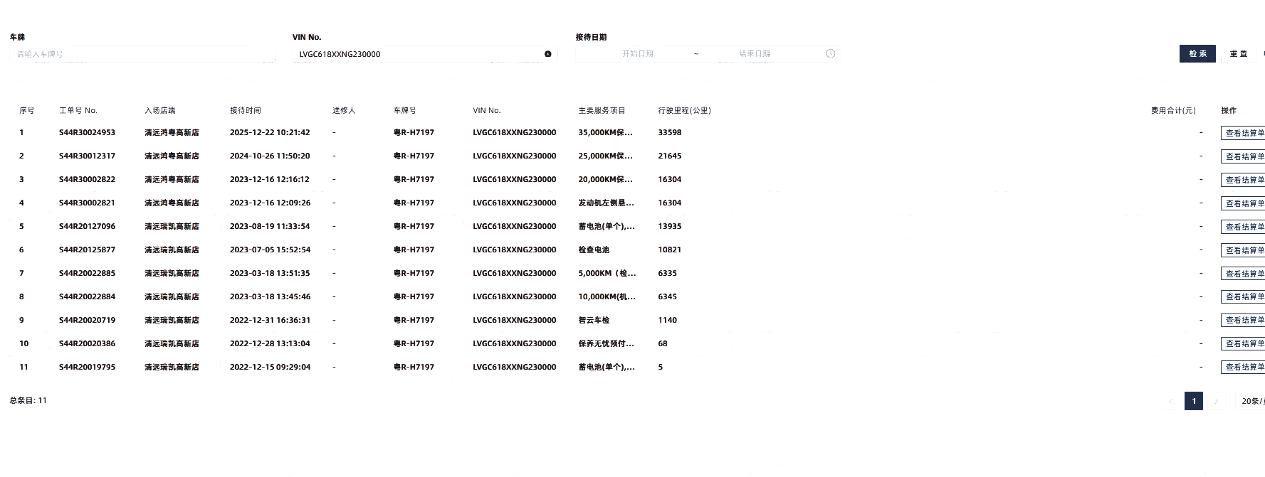View 查看结算单 for work order S44R30012317

(1244, 156)
